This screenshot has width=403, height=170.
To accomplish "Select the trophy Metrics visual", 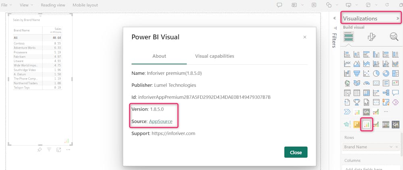I will pyautogui.click(x=357, y=102).
